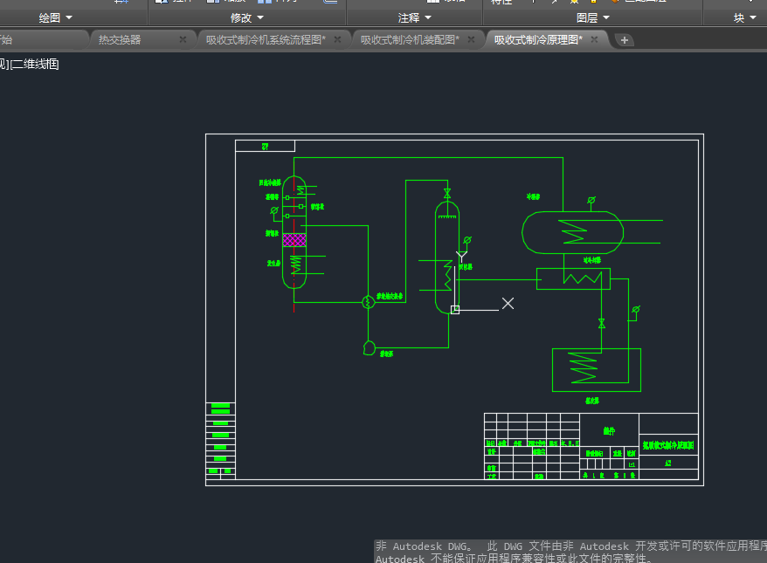Select the horizontal capsule condenser vessel outline
767x563 pixels.
pos(572,233)
